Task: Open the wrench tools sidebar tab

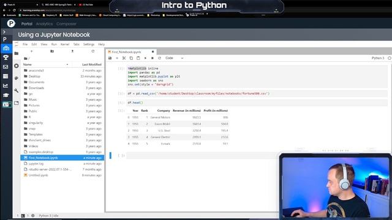Action: [x=17, y=90]
